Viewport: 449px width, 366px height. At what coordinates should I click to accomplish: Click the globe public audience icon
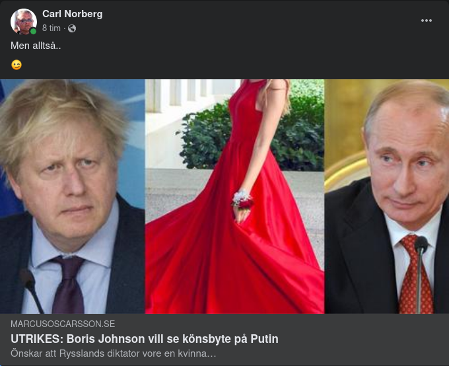pyautogui.click(x=72, y=28)
